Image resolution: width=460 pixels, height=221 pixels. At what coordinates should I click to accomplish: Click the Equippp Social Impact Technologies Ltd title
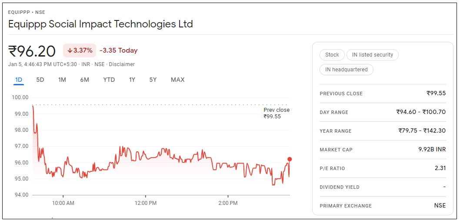coord(100,24)
